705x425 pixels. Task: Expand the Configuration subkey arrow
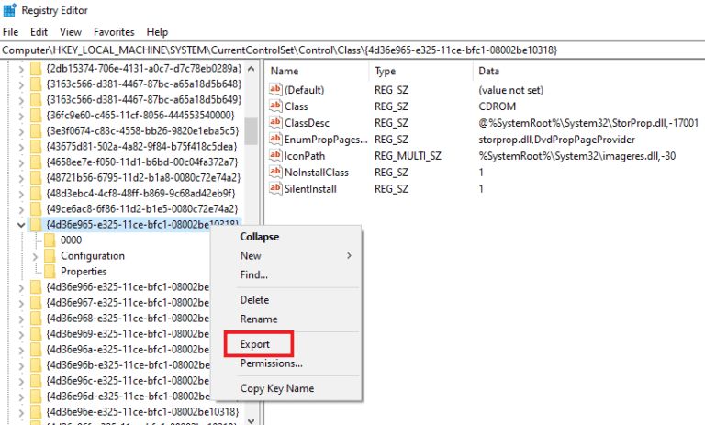coord(36,256)
